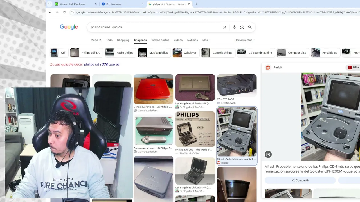Filter images by Musica philips chip
The height and width of the screenshot is (202, 360).
154,53
